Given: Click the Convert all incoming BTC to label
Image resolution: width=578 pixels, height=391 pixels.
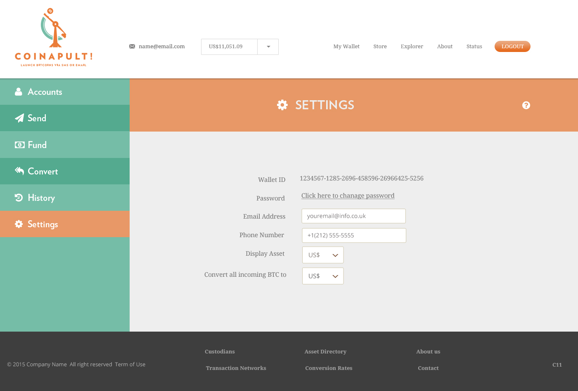Looking at the screenshot, I should (245, 275).
